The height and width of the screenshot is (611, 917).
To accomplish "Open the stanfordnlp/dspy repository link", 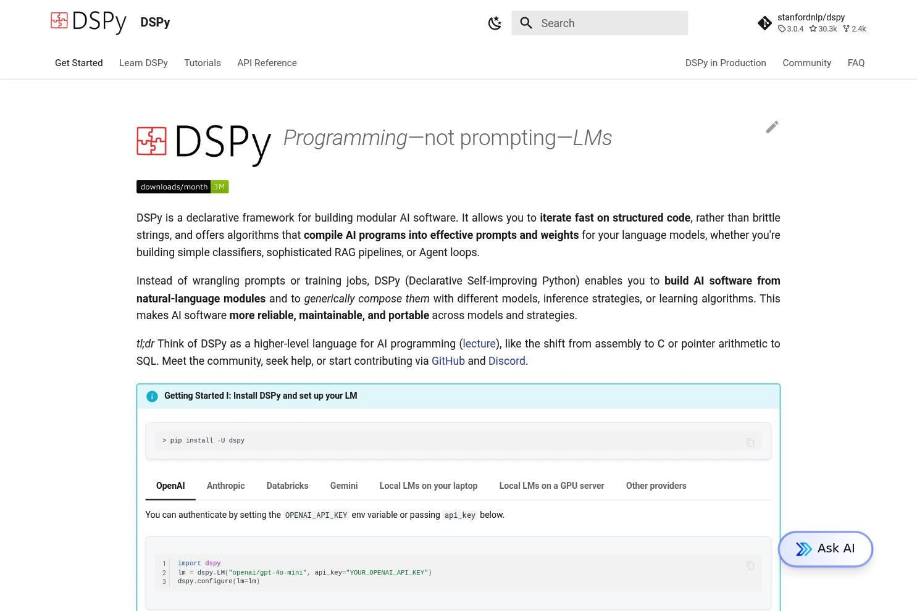I will pyautogui.click(x=811, y=23).
